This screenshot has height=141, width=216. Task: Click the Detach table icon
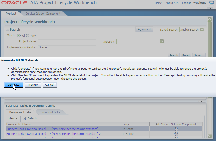coord(25,118)
